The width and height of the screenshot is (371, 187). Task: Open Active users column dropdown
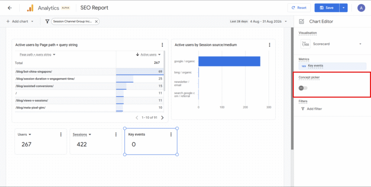(159, 54)
